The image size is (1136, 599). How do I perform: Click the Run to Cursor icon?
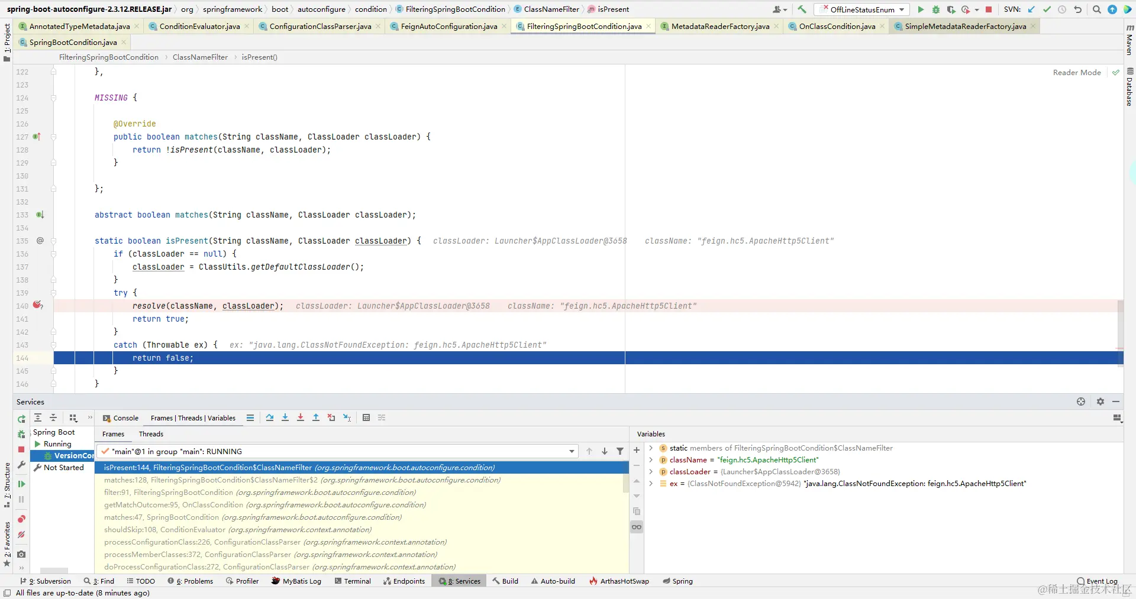(x=347, y=417)
